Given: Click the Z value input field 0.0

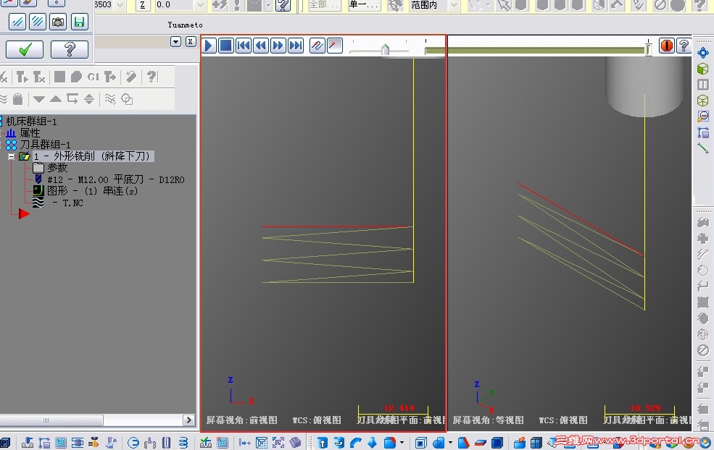Looking at the screenshot, I should [175, 5].
